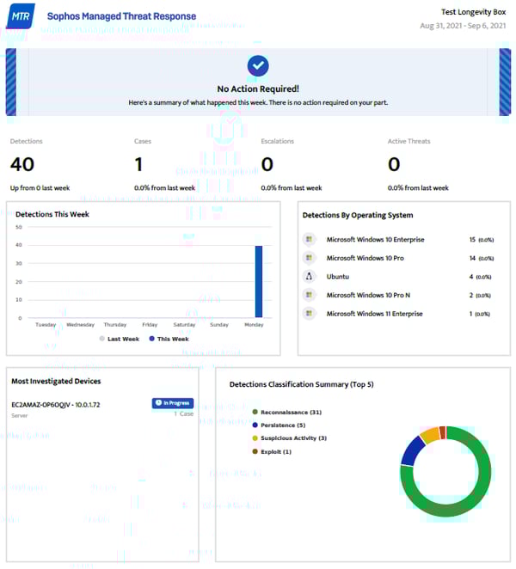Viewport: 516px width, 569px height.
Task: Click the date range Aug 31 - Sep 6, 2021
Action: coord(463,26)
